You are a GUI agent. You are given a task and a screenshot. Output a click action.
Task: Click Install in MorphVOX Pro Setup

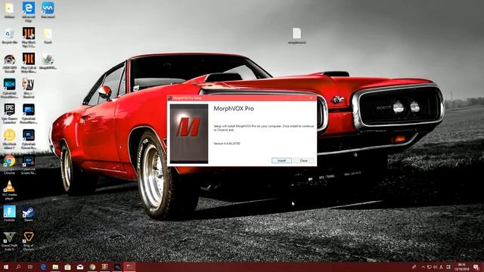click(281, 161)
